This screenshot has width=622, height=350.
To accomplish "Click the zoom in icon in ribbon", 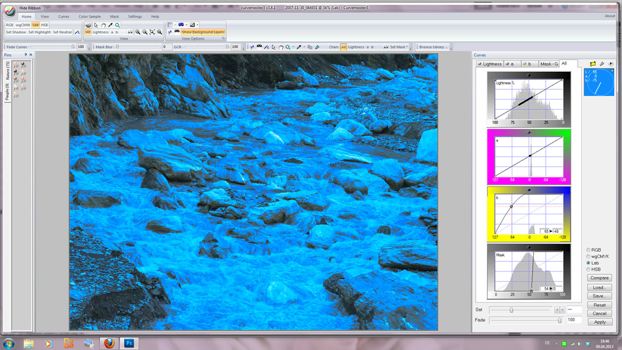I will [137, 32].
